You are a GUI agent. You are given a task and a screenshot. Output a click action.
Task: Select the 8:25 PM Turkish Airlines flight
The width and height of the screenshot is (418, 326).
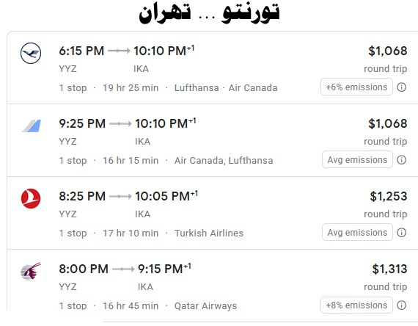213,213
